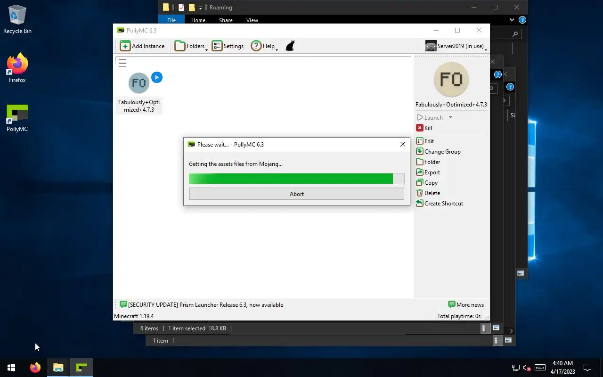Open quick access toolbar dropdown in Roaming
Screen dimensions: 603x377
[200, 8]
